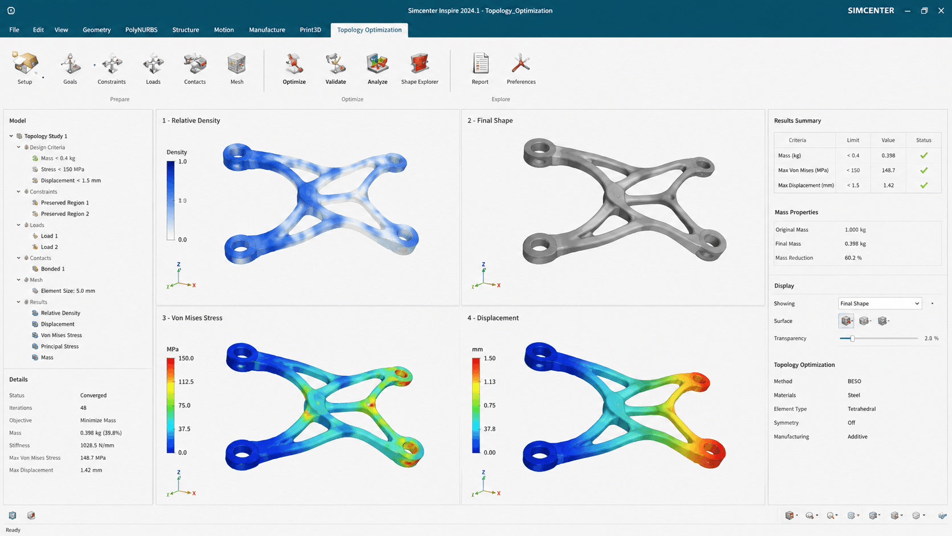Generate a Report
This screenshot has height=536, width=952.
click(x=480, y=68)
